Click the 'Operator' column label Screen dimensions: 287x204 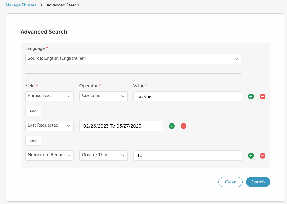88,86
